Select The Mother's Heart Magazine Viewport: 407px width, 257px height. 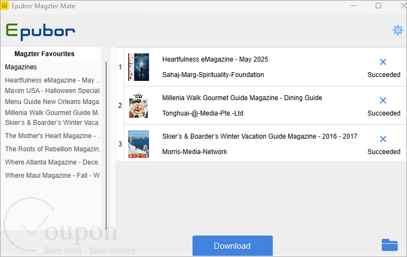(x=53, y=136)
